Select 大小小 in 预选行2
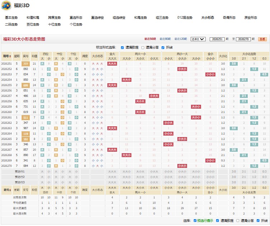This screenshot has height=226, width=270. click(x=196, y=177)
